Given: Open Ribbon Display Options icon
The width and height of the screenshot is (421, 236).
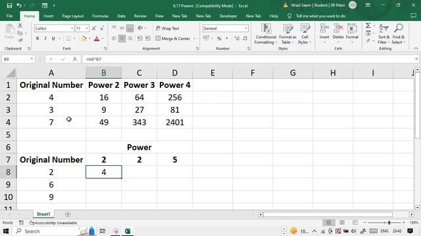Looking at the screenshot, I should (368, 5).
